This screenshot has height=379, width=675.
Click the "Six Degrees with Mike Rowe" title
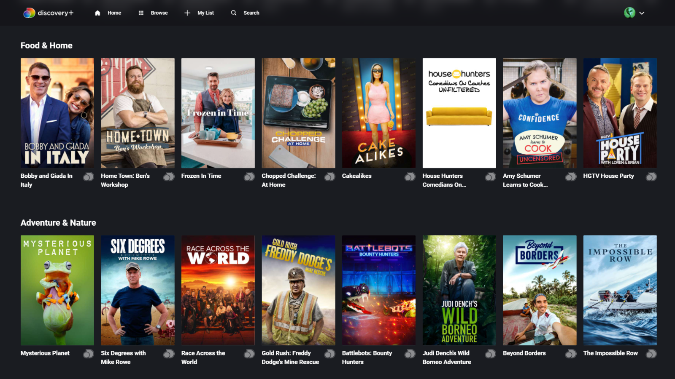(123, 358)
